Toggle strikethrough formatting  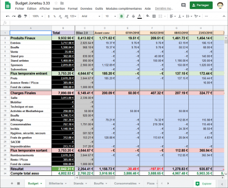pyautogui.click(x=133, y=16)
